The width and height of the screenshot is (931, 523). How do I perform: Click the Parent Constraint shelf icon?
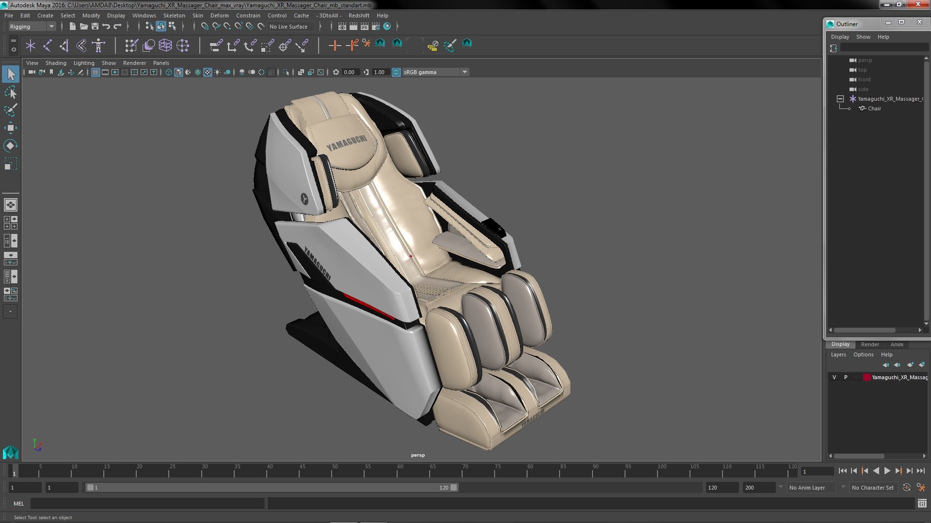[x=216, y=46]
